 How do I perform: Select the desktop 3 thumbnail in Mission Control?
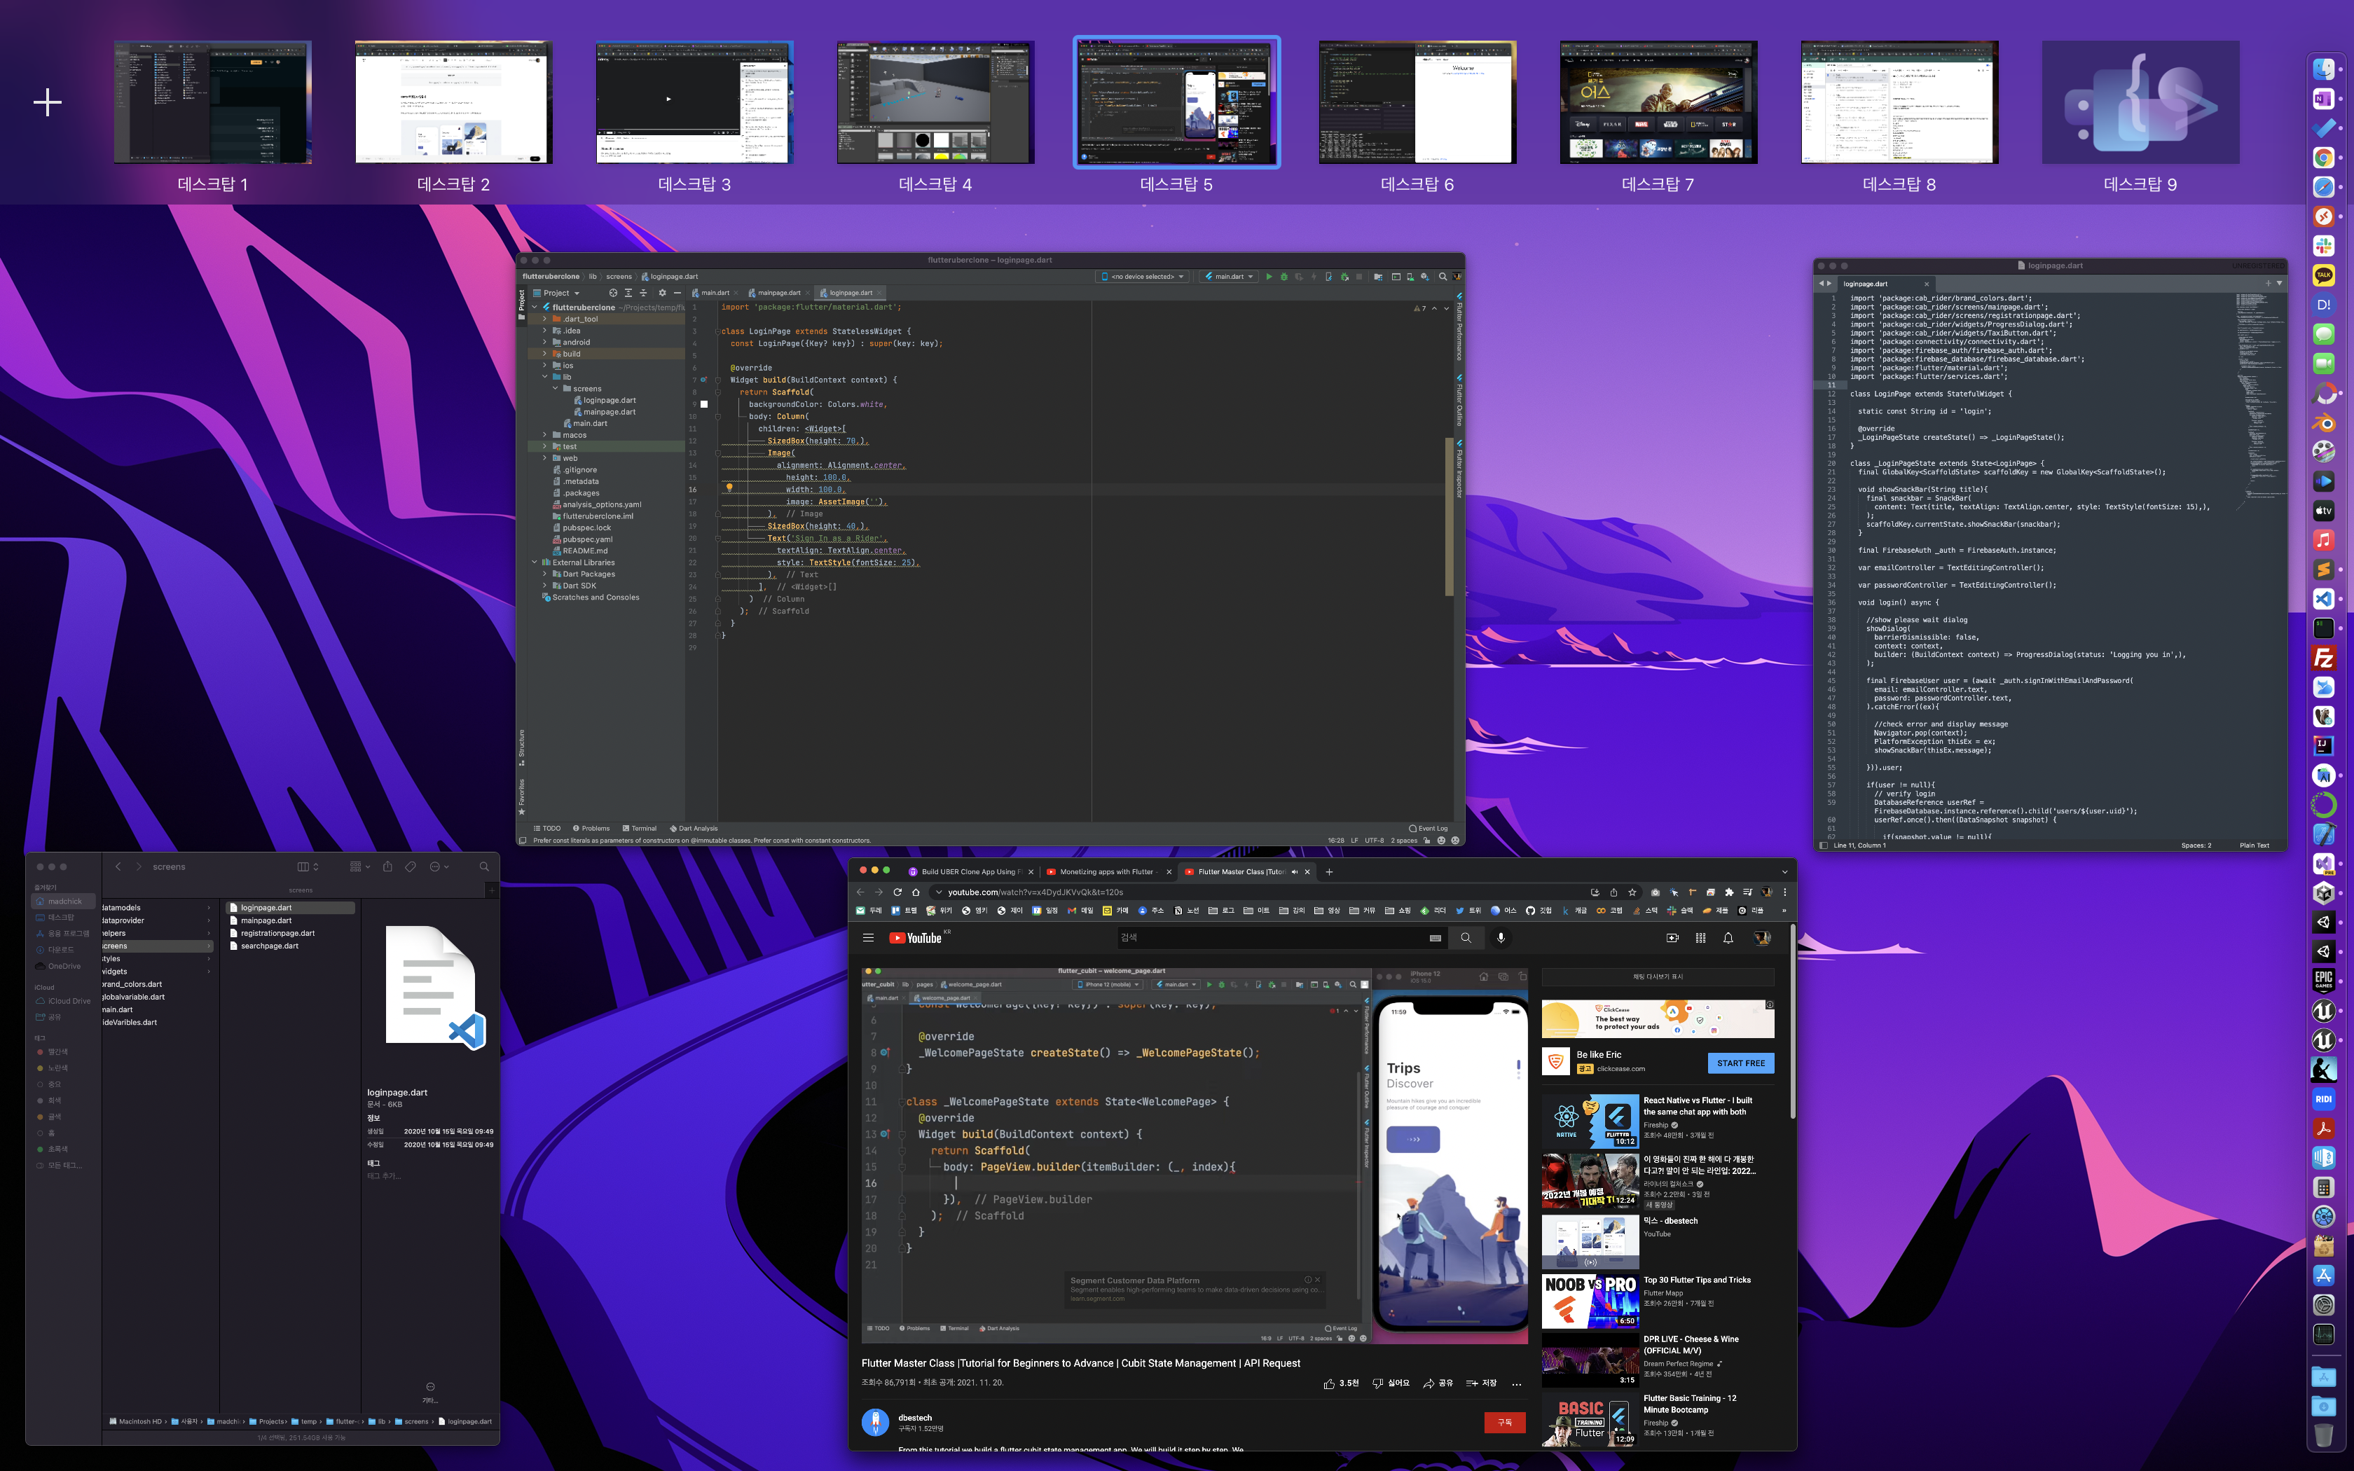[x=694, y=102]
